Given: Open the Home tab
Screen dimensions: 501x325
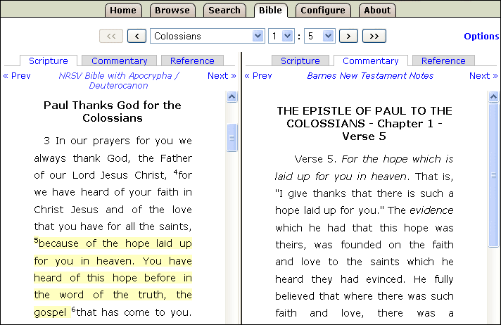Looking at the screenshot, I should click(x=123, y=11).
